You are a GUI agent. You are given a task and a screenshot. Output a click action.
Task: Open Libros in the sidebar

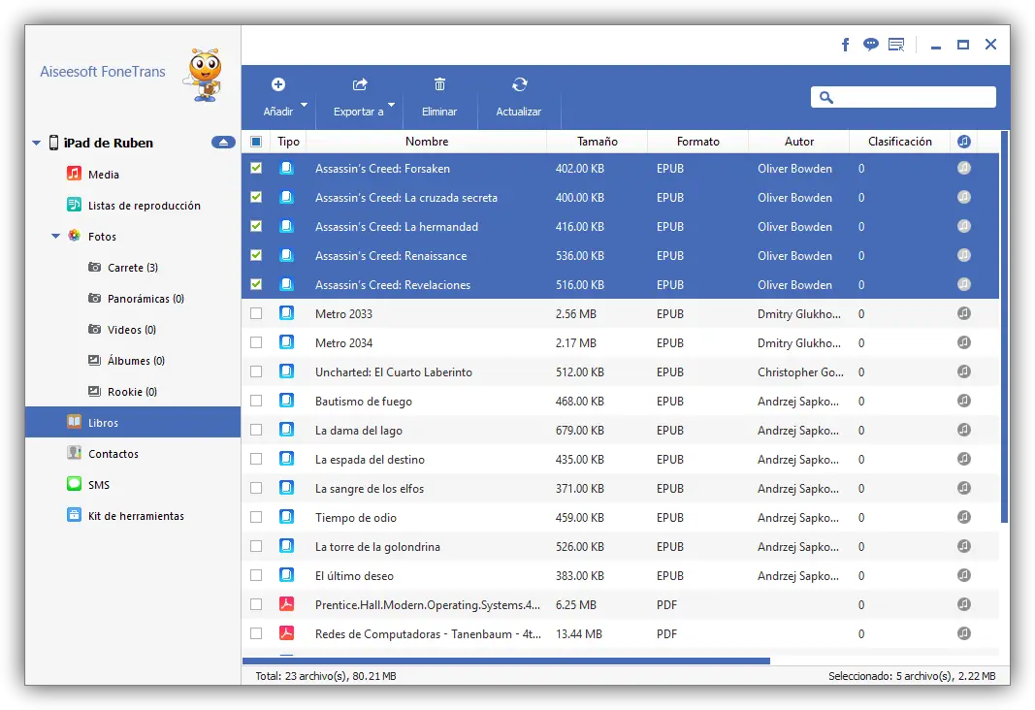click(133, 422)
